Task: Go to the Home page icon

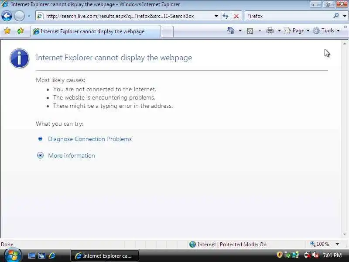Action: point(231,31)
